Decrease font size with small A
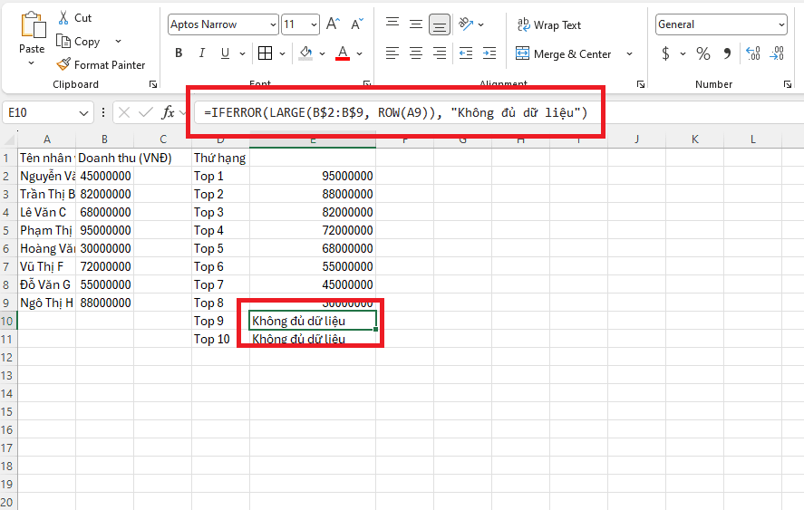 (x=357, y=24)
